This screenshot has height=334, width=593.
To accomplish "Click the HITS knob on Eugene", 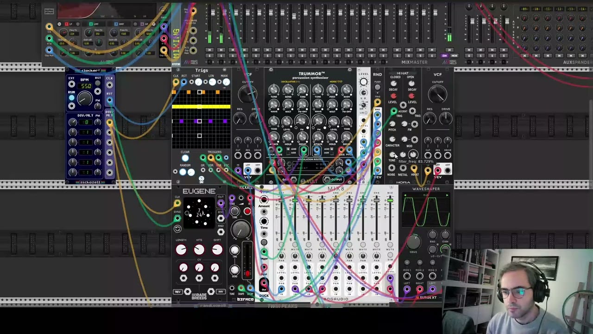I will click(x=199, y=250).
